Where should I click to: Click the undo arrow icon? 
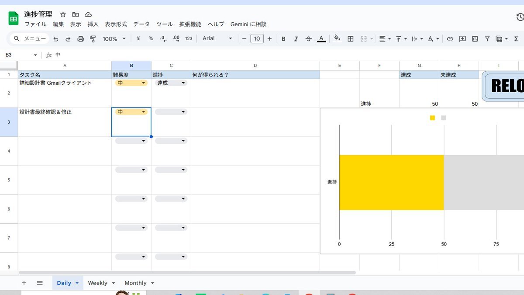click(56, 39)
